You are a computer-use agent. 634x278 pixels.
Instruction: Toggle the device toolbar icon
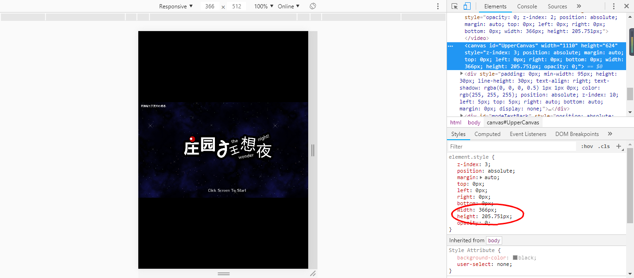coord(467,6)
